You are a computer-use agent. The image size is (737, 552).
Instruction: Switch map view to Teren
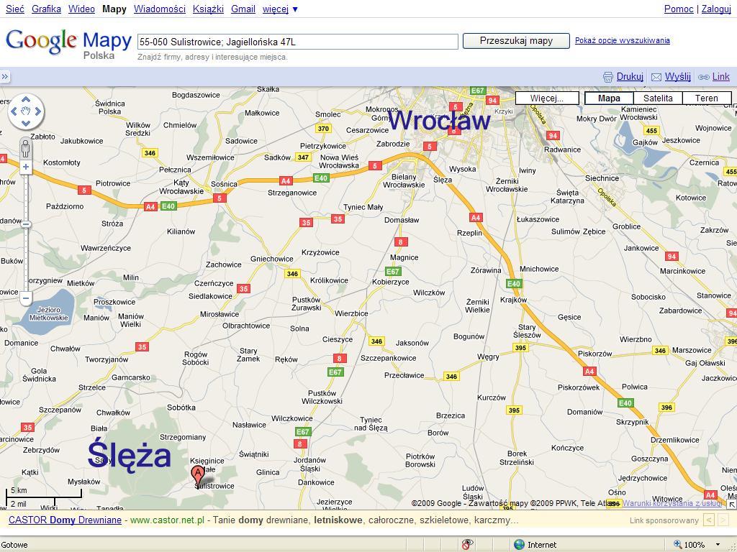coord(706,98)
